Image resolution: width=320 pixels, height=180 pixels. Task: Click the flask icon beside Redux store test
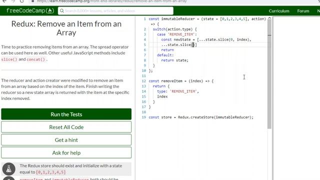(9, 169)
